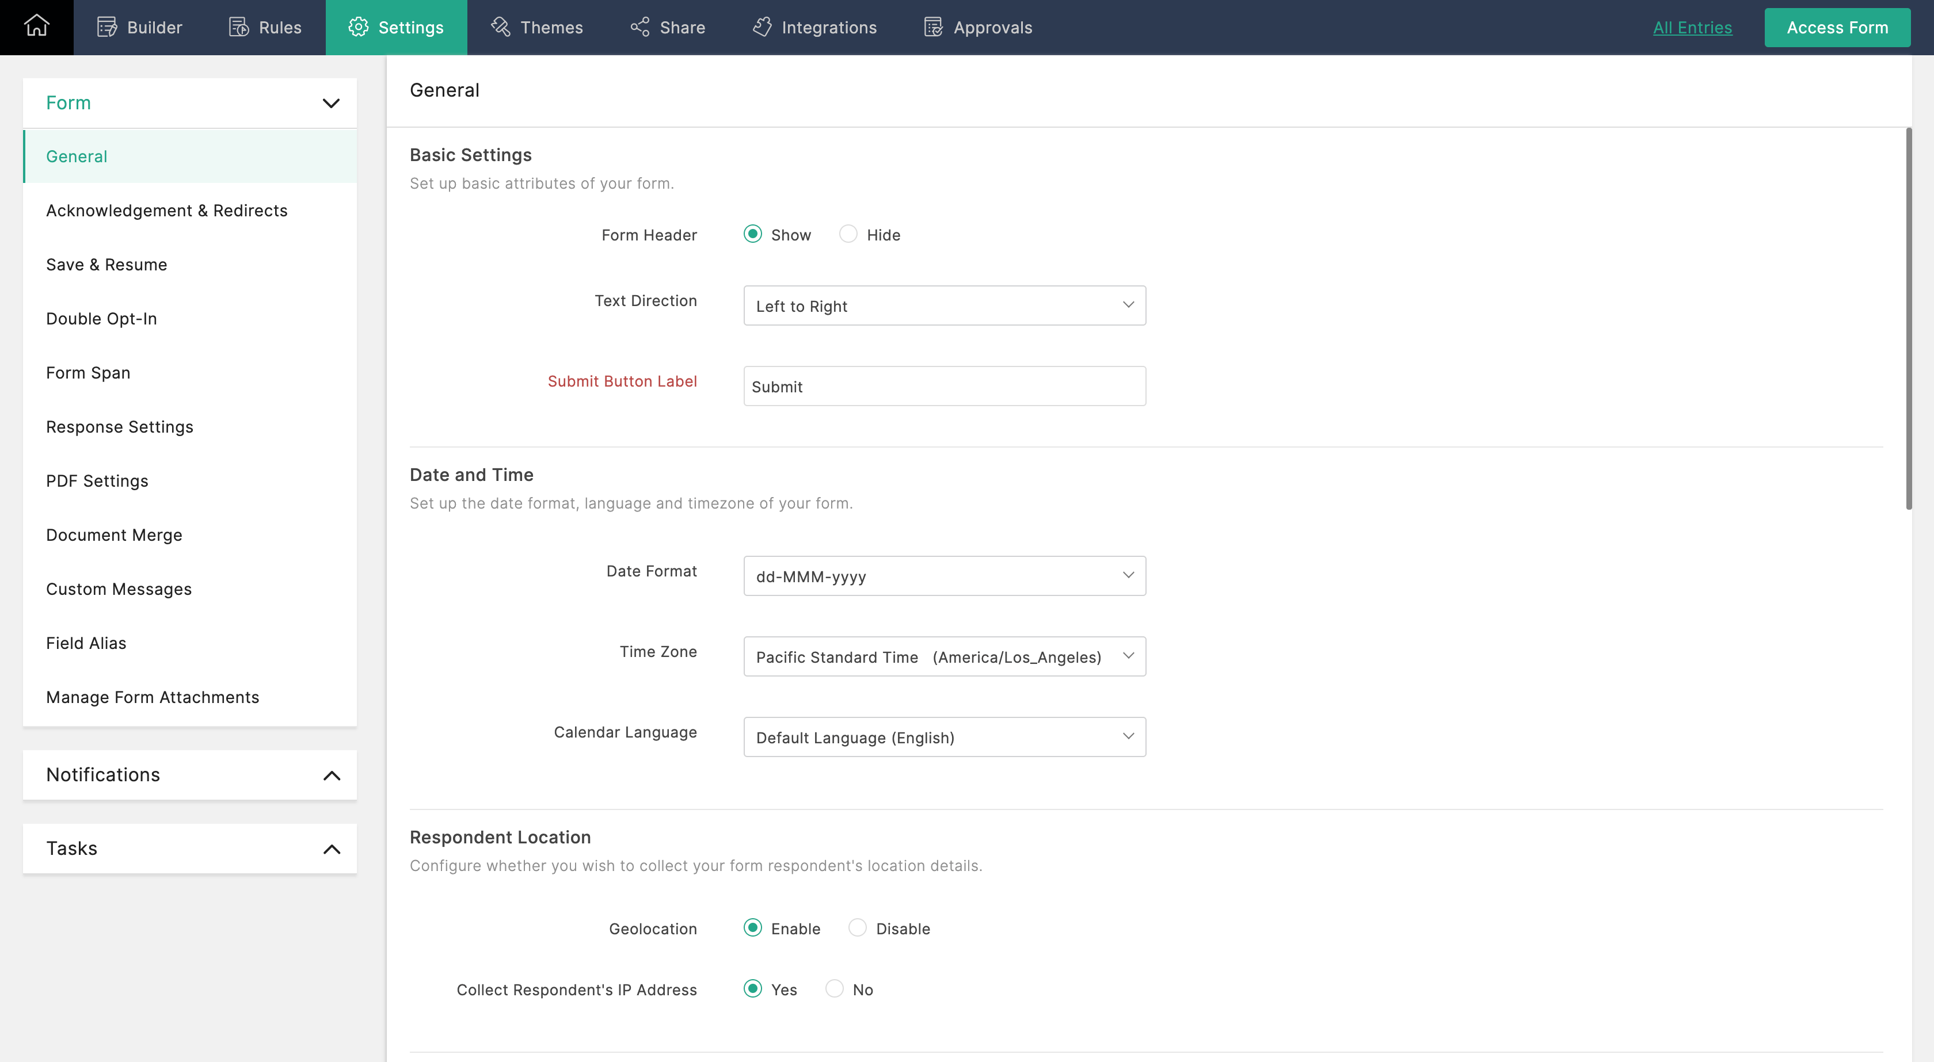Click the Submit Button Label text field
1934x1062 pixels.
click(x=944, y=386)
